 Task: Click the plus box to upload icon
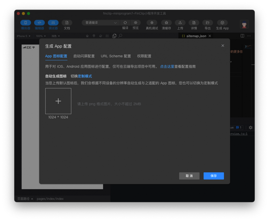(x=58, y=101)
